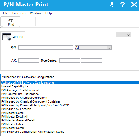The width and height of the screenshot is (139, 136).
Task: Open the Window menu
Action: [x=35, y=13]
